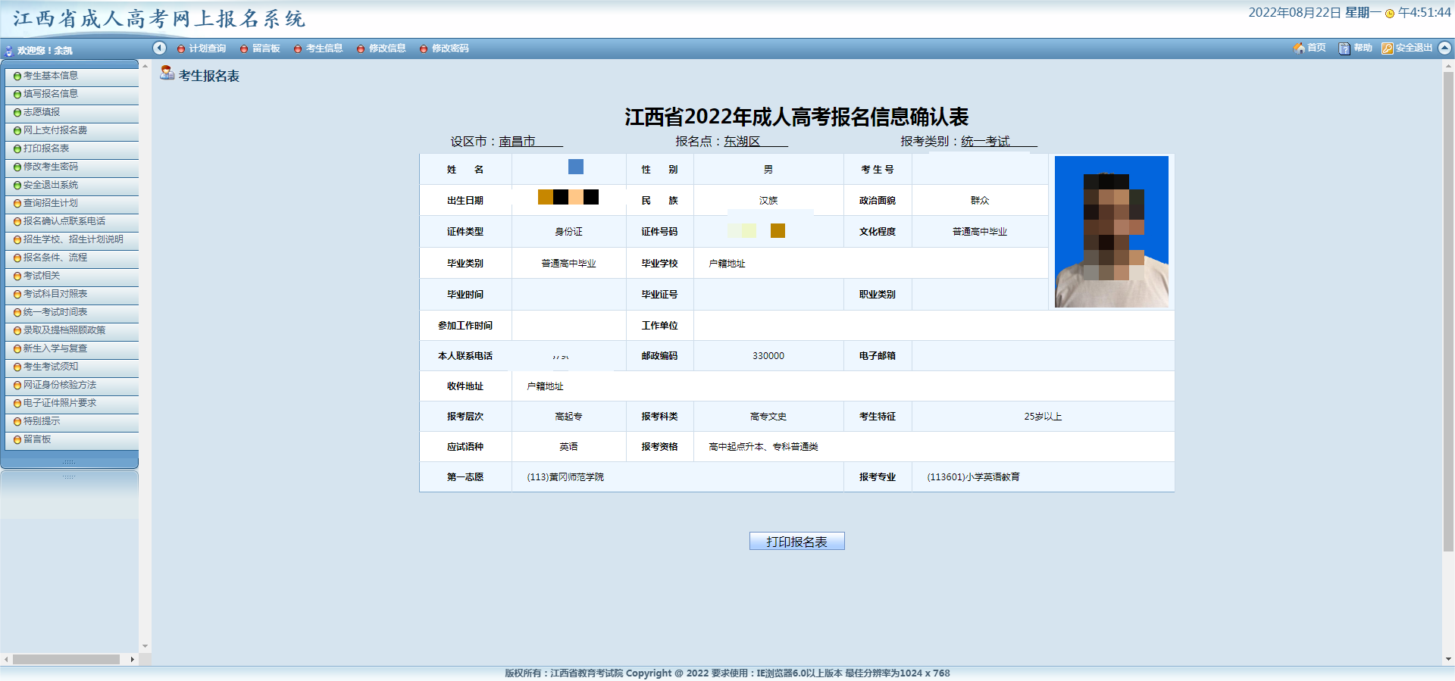Collapse the sidebar with the left-arrow circle
Image resolution: width=1455 pixels, height=681 pixels.
159,48
